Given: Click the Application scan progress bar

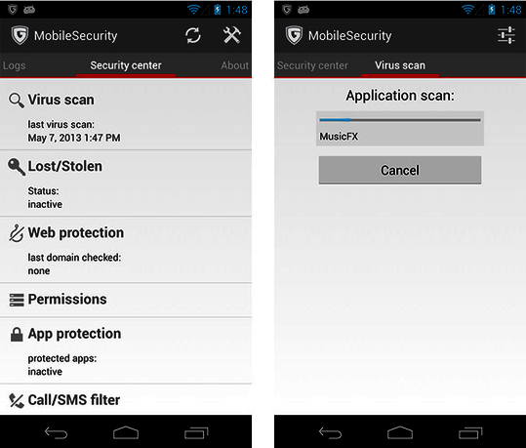Looking at the screenshot, I should click(x=400, y=120).
